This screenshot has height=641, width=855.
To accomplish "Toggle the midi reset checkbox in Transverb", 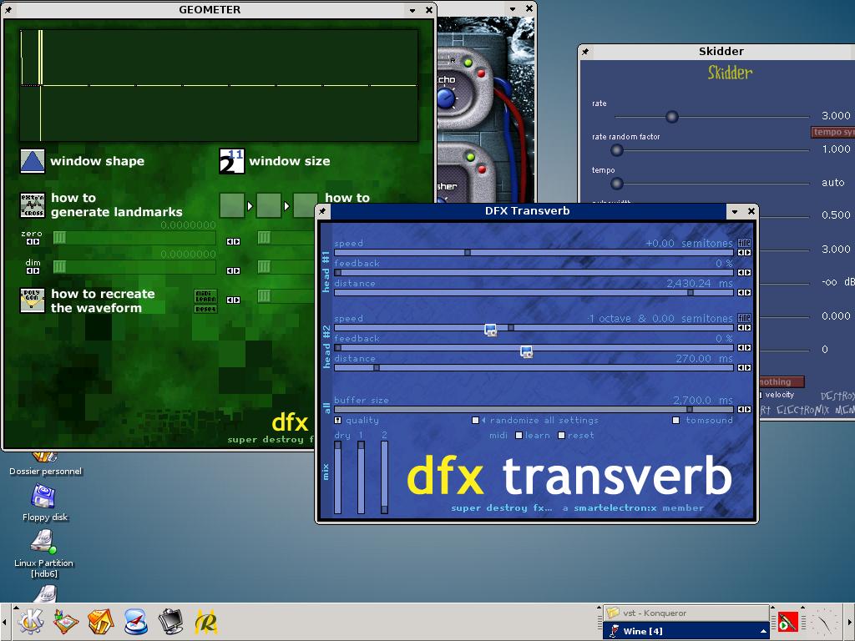I will 562,436.
